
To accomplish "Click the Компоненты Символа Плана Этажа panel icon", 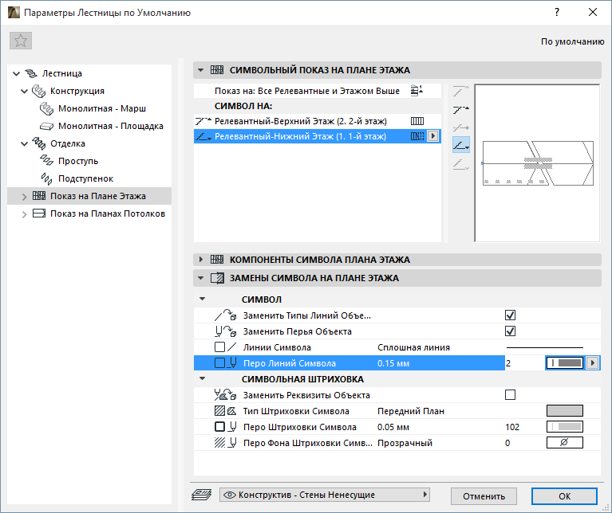I will [x=217, y=260].
